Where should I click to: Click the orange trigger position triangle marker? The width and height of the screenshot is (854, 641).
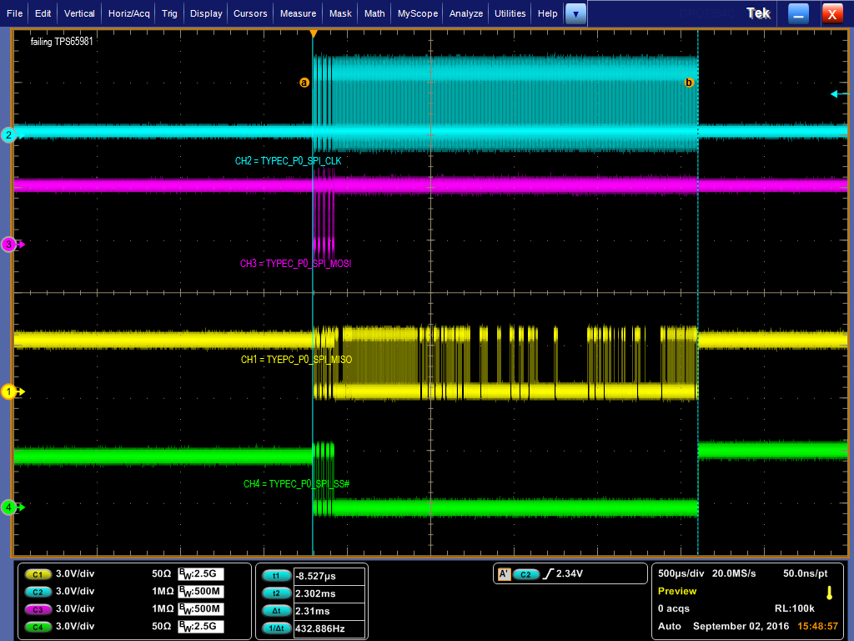point(314,32)
